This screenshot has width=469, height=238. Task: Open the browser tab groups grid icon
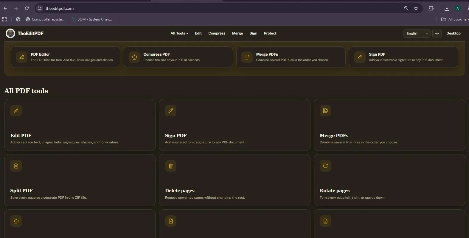(x=4, y=19)
